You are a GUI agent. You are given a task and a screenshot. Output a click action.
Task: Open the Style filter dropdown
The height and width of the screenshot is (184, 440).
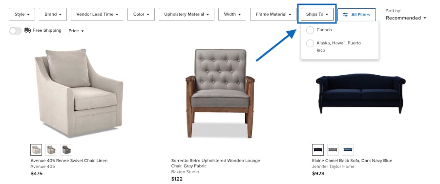click(22, 14)
